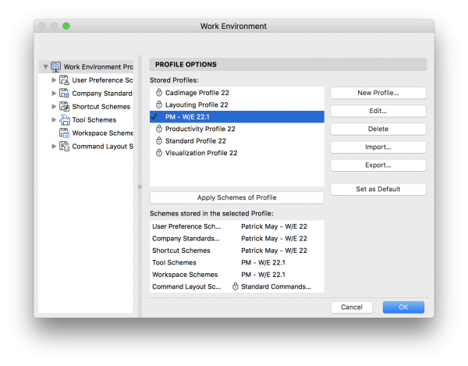Click the Shortcut Schemes icon
The width and height of the screenshot is (468, 366).
(x=65, y=107)
